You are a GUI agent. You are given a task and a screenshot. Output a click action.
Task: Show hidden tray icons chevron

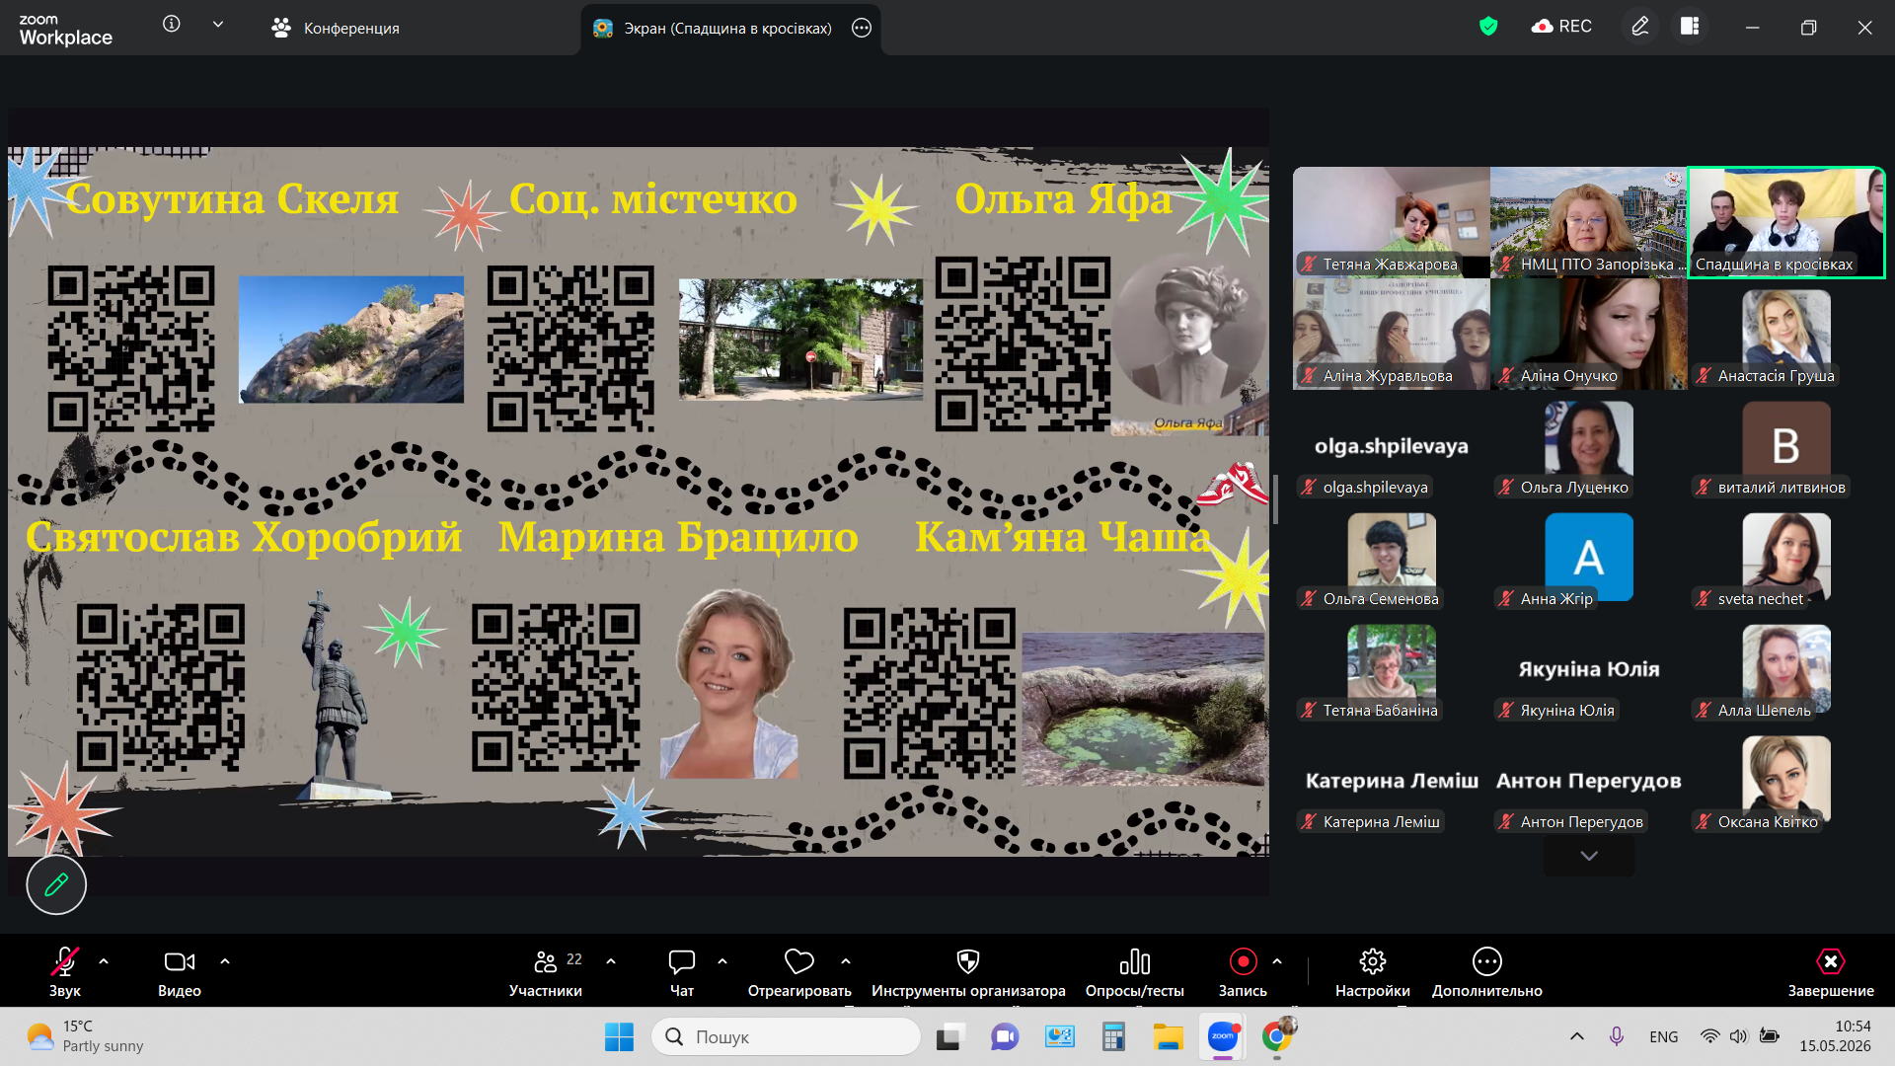[1577, 1036]
